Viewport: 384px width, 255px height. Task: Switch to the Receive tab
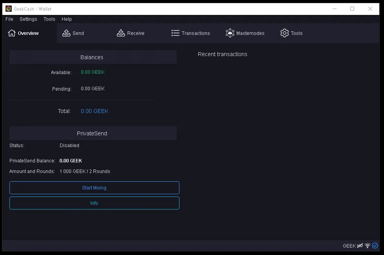coord(130,33)
